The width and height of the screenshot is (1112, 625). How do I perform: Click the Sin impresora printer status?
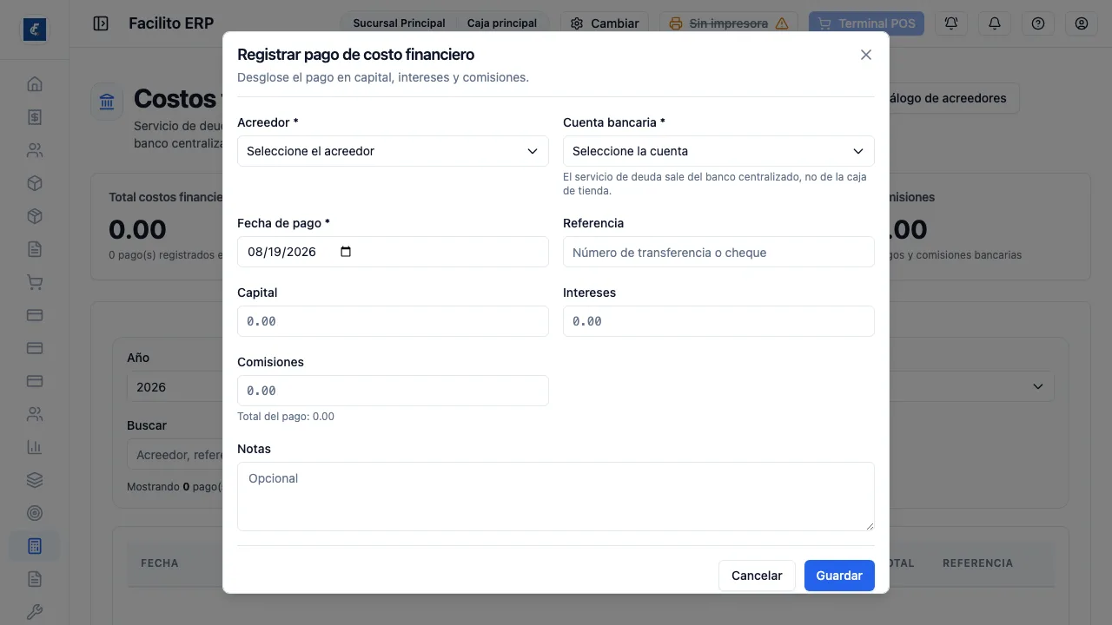[729, 23]
